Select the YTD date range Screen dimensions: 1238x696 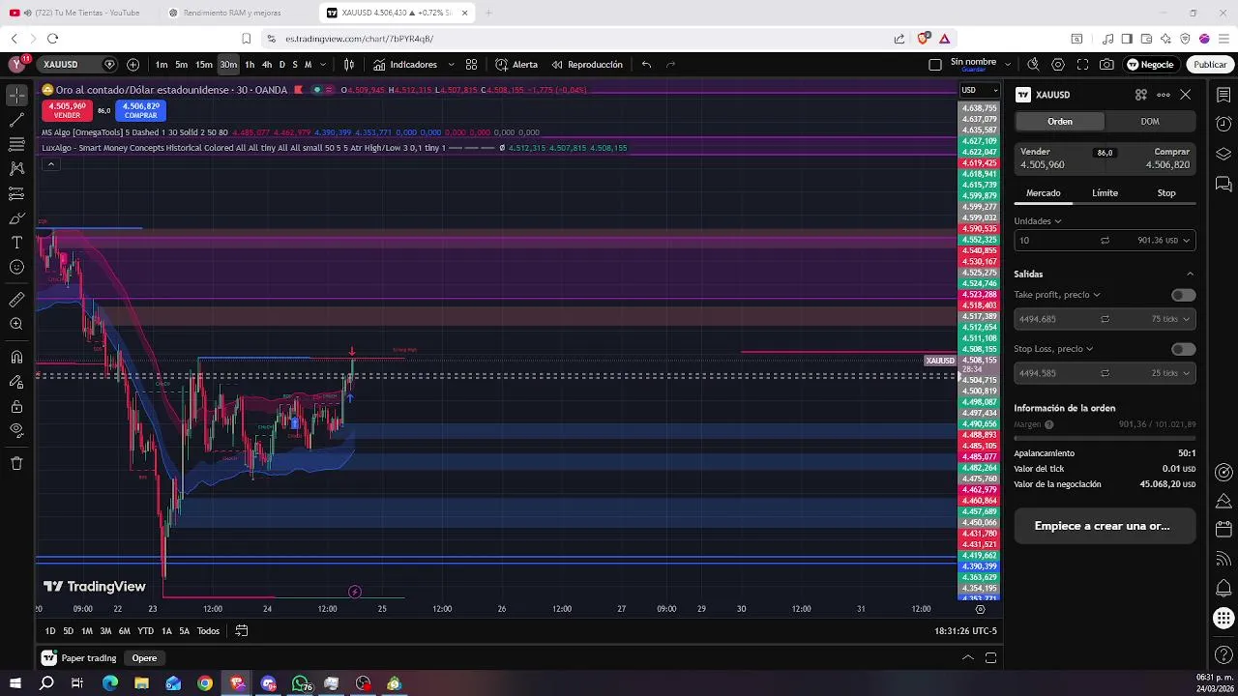click(145, 631)
